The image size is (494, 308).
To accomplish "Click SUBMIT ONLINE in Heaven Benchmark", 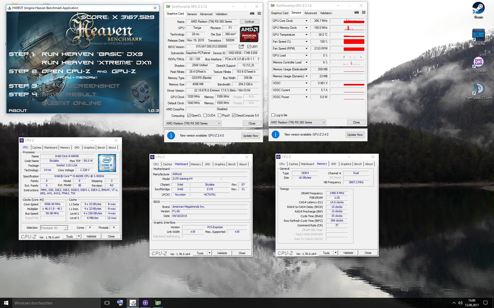I will (x=72, y=103).
